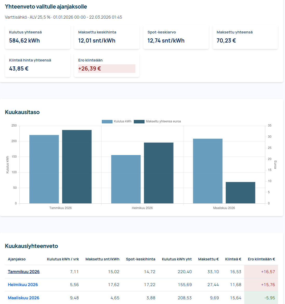The width and height of the screenshot is (285, 304).
Task: Open the Helmikuu 2026 month link
Action: point(23,285)
